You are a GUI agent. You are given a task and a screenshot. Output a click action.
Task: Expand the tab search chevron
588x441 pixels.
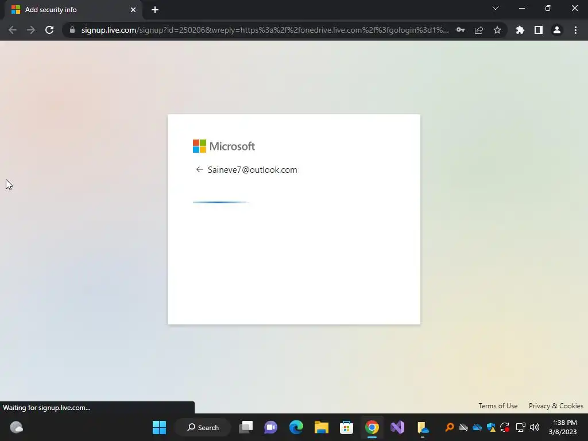(x=496, y=8)
